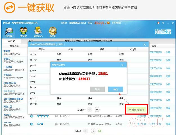Click 获取买家资料 link in 枣富天下 row

(x=156, y=60)
